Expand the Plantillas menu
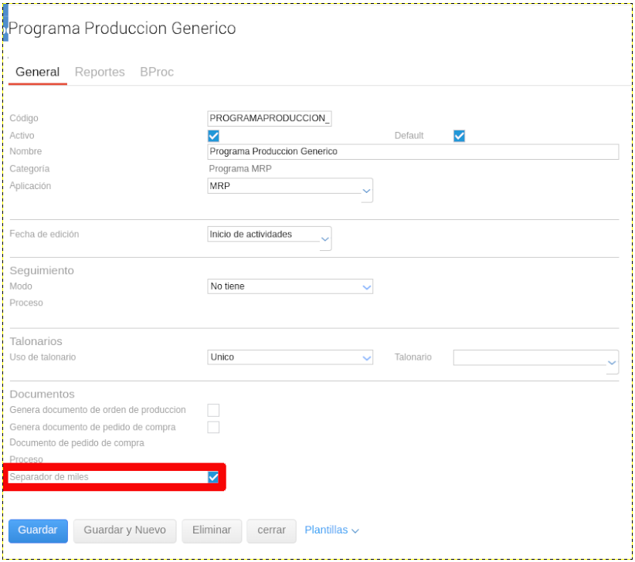This screenshot has height=562, width=635. click(331, 530)
